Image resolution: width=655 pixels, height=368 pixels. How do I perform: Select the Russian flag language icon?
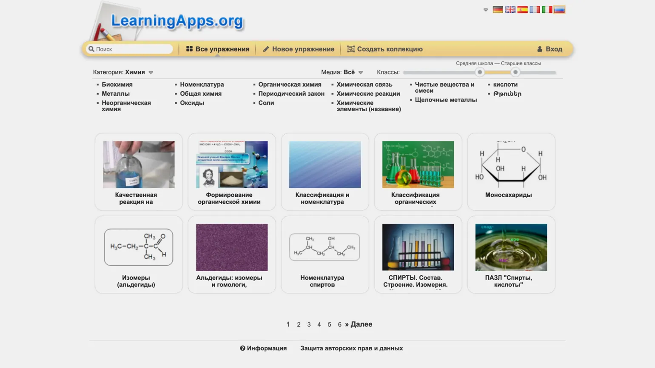click(559, 10)
